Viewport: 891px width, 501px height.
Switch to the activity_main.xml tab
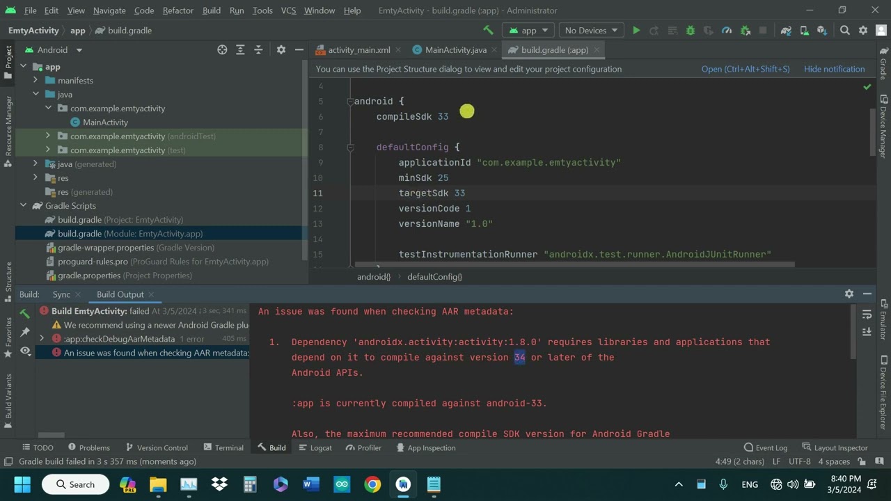(x=358, y=49)
